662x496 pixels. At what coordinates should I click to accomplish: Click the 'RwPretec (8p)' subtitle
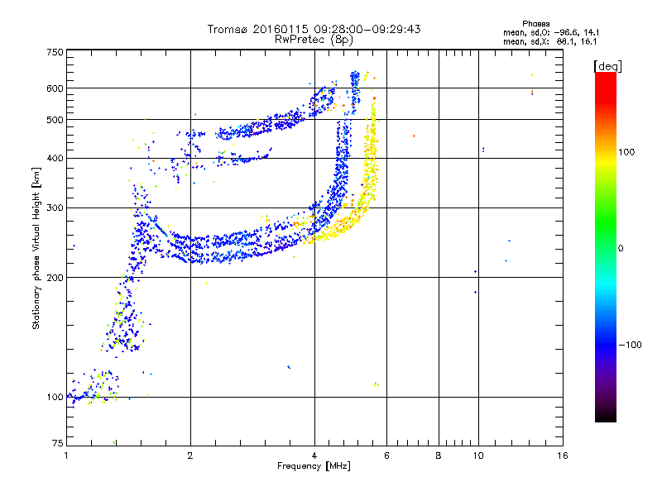[x=314, y=40]
